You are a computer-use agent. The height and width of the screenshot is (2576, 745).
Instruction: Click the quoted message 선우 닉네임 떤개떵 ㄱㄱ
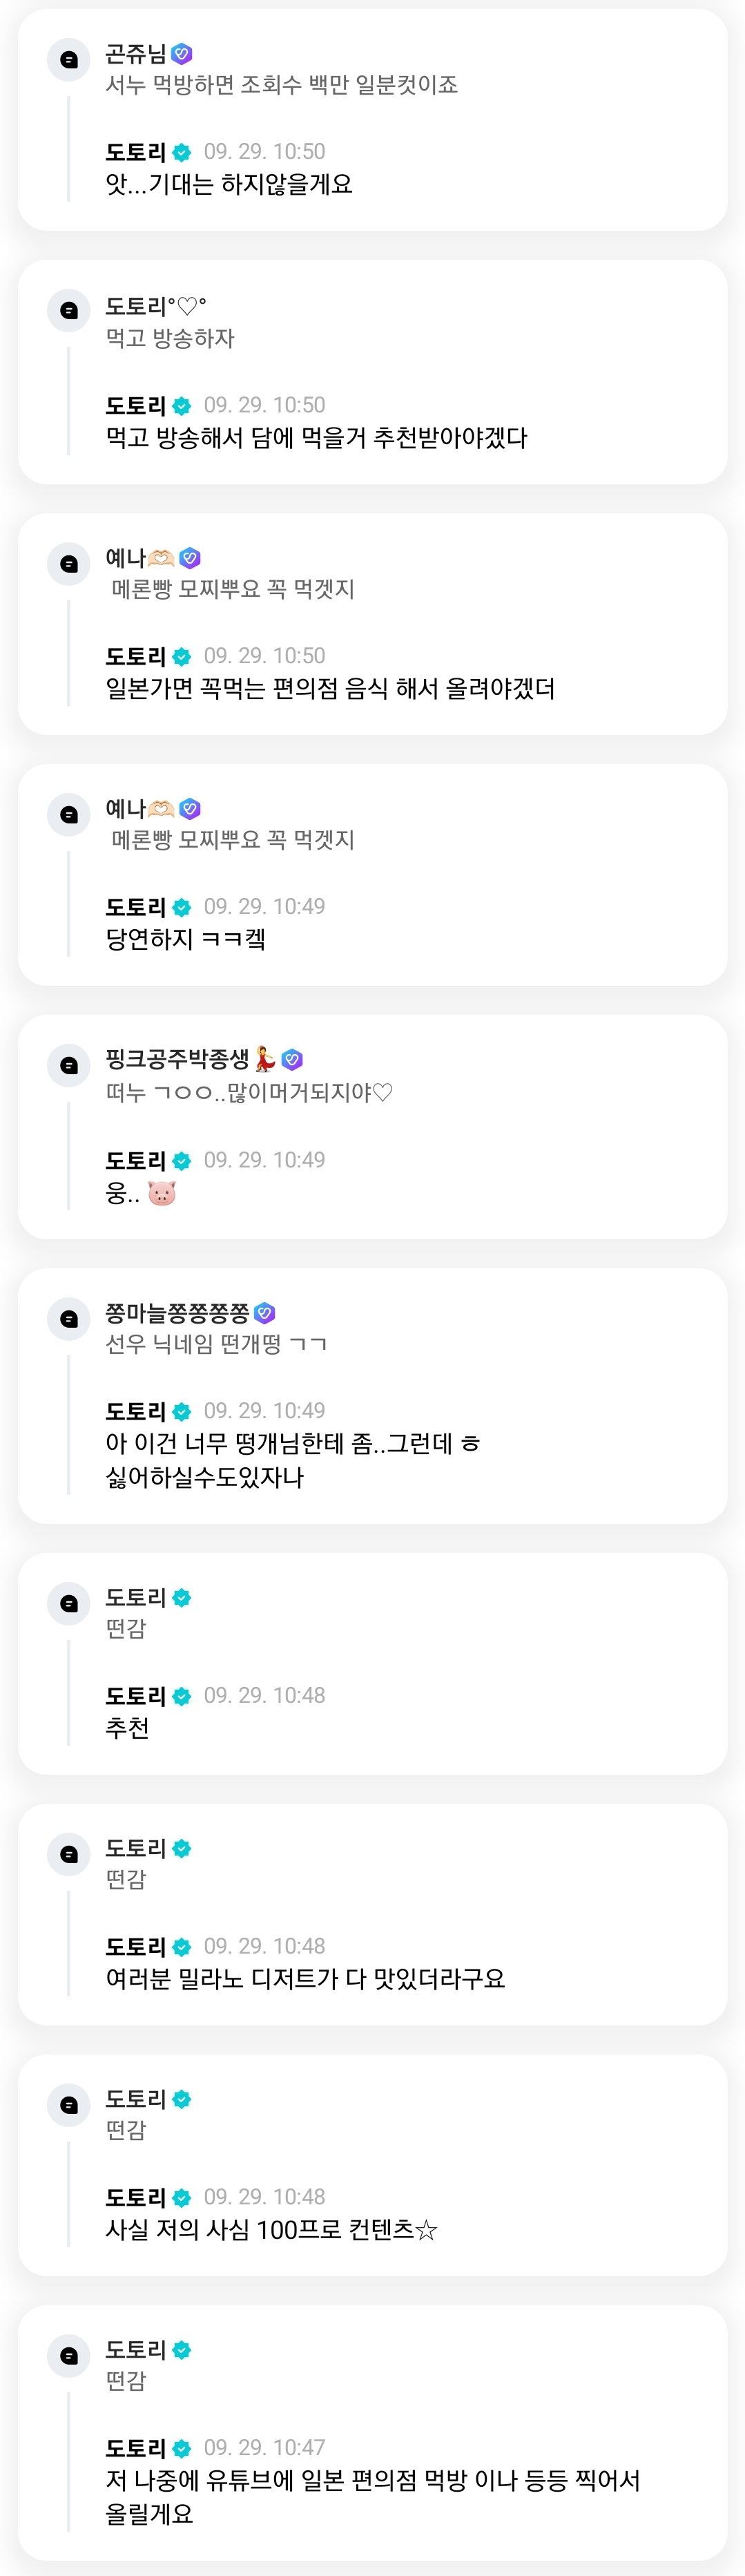[216, 1344]
